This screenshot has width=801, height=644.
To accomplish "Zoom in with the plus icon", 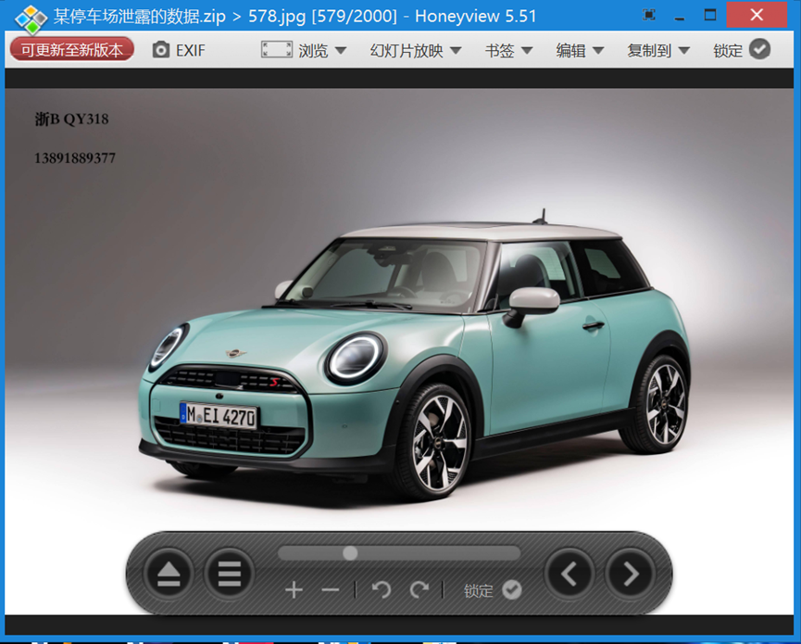I will coord(294,590).
